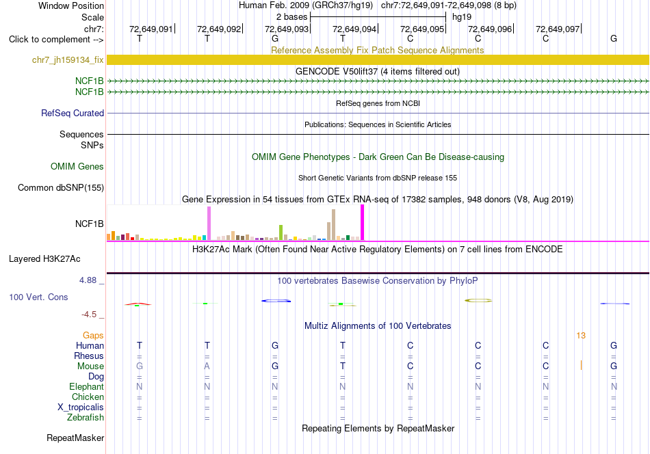Image resolution: width=650 pixels, height=454 pixels.
Task: Click the Reference Assembly Fix Patch title
Action: coord(378,50)
